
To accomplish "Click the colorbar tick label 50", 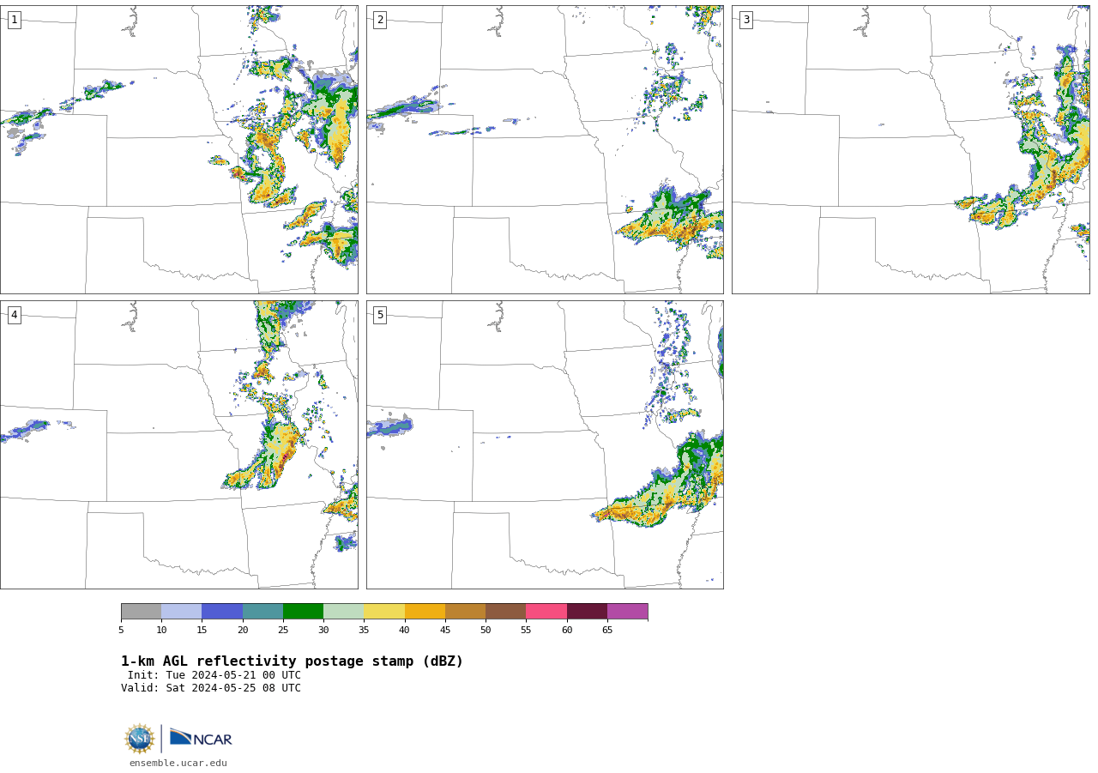I will click(486, 631).
